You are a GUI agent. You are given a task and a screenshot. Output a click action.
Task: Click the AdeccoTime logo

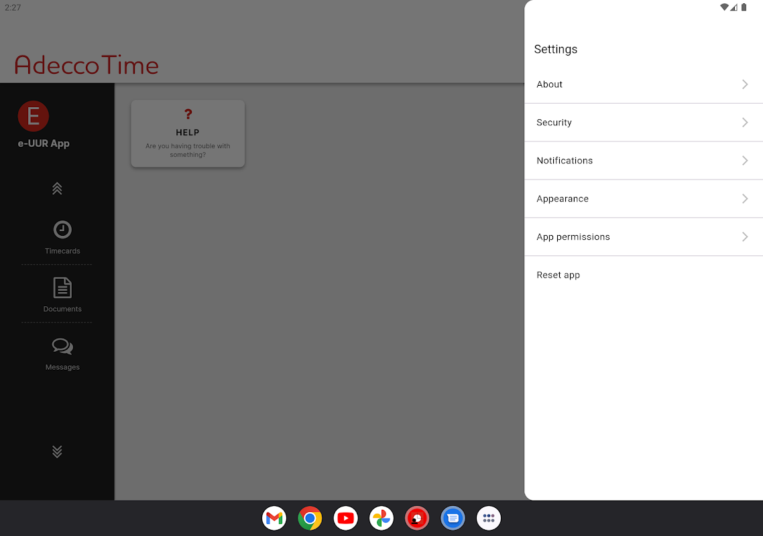(x=86, y=65)
